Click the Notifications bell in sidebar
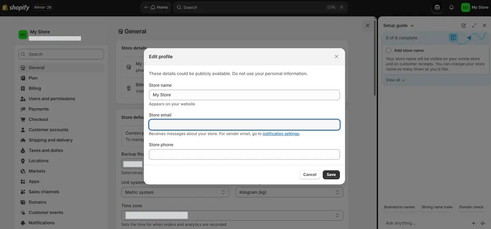 (x=23, y=223)
